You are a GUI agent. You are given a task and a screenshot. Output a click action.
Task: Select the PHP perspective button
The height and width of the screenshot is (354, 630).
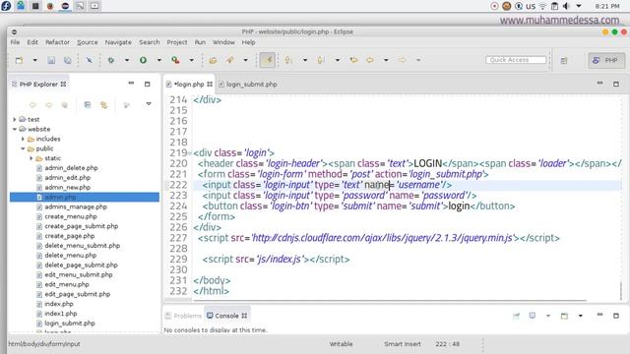[x=606, y=60]
